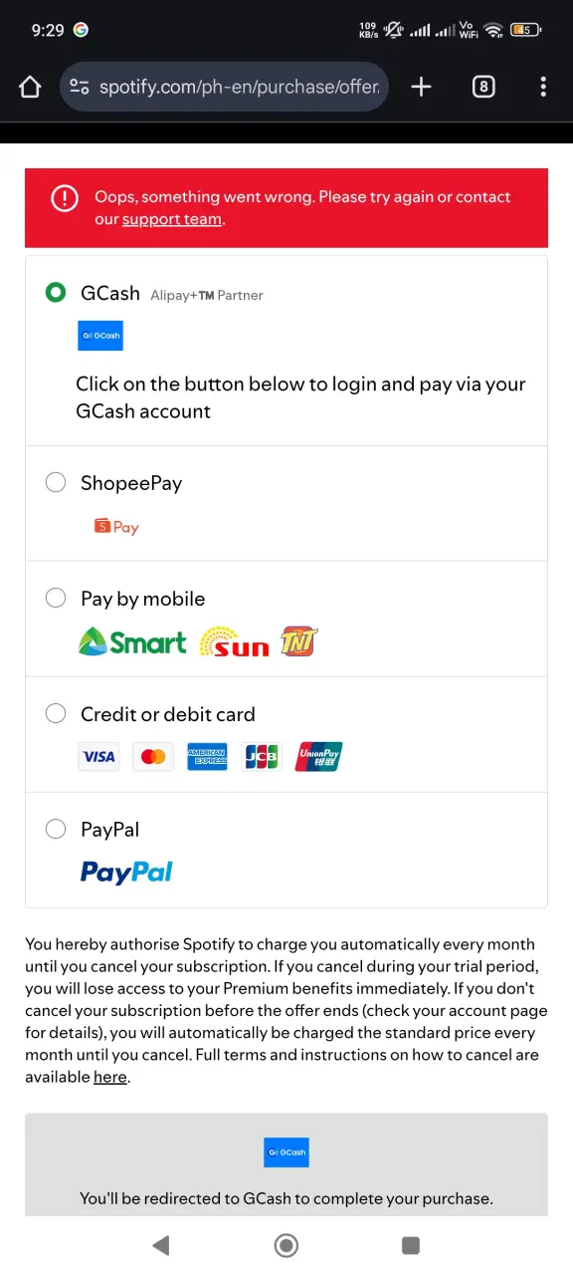The width and height of the screenshot is (573, 1275).
Task: Tap the Visa card logo
Action: tap(97, 757)
